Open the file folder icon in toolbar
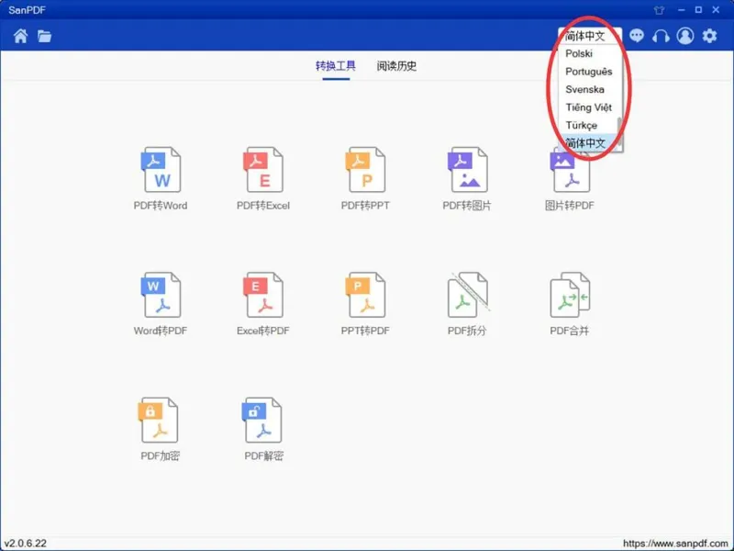734x551 pixels. point(44,36)
